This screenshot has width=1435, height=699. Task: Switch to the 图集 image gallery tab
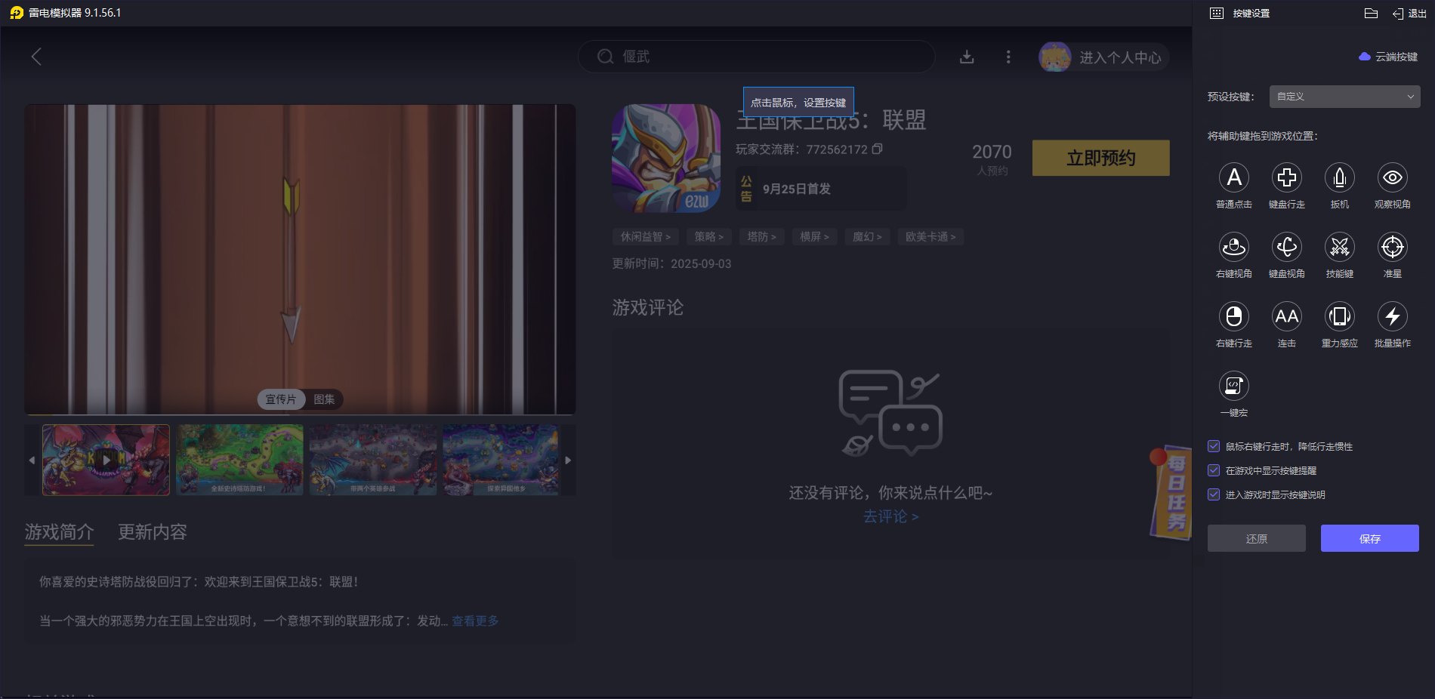325,399
